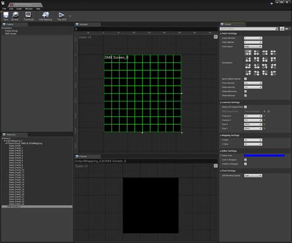Reset Position X with its arrow icon

coord(264,116)
